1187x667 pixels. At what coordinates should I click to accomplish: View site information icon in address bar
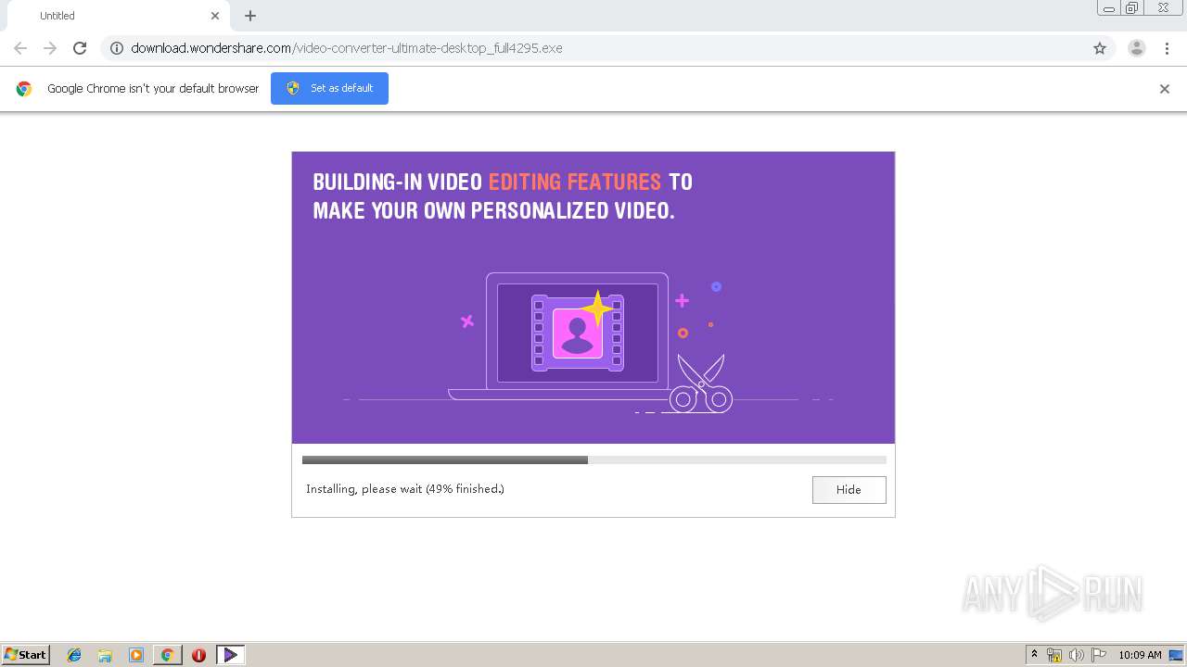(117, 48)
